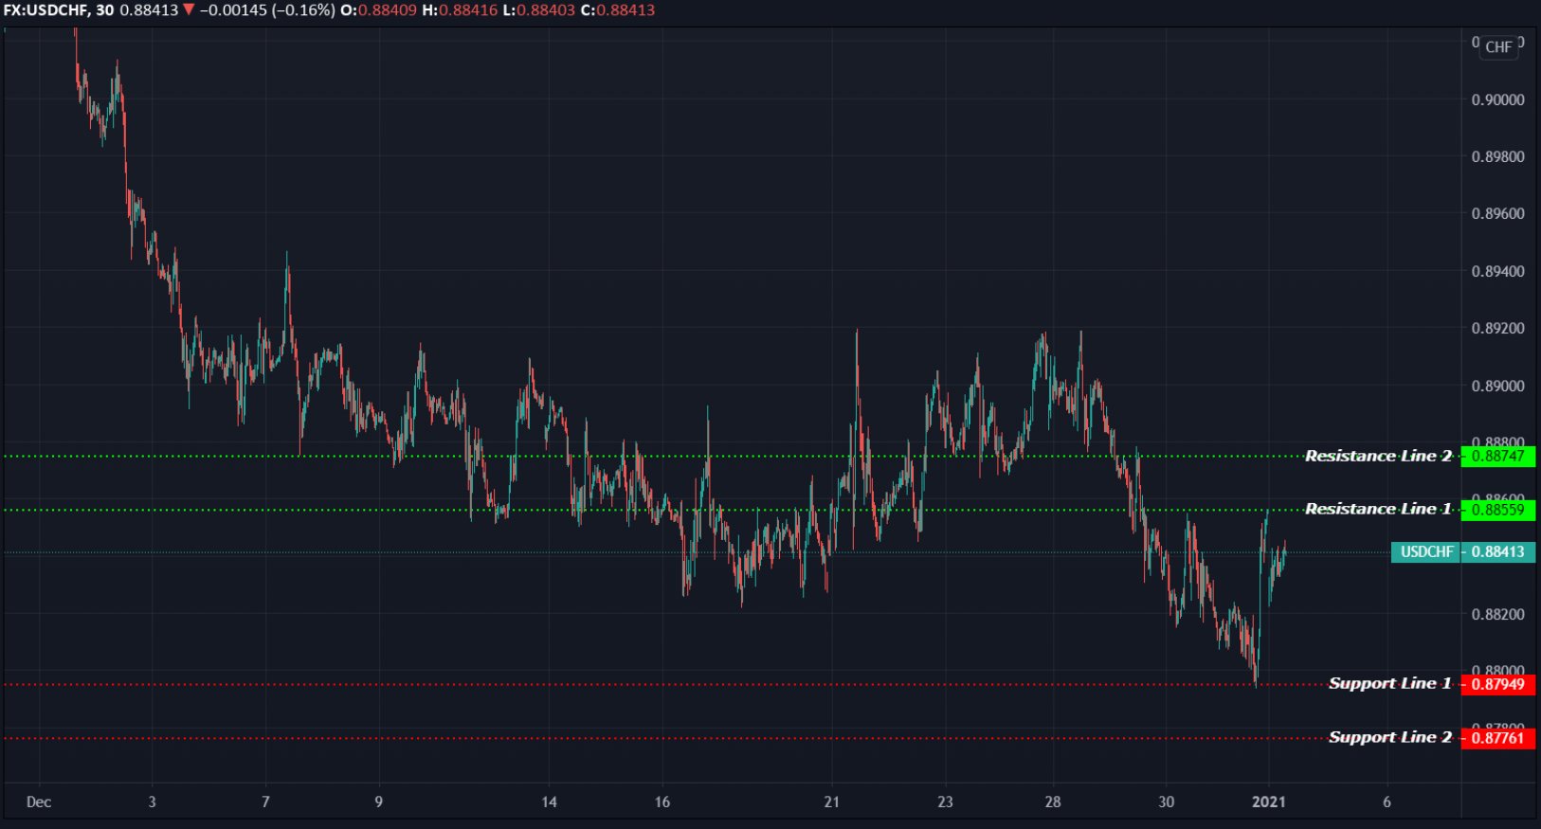The width and height of the screenshot is (1541, 829).
Task: Click the L:0.88403 low value
Action: (x=538, y=10)
